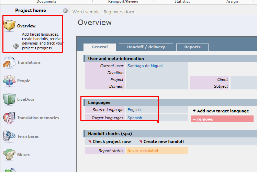This screenshot has height=172, width=257.
Task: Open the People pane icon
Action: click(9, 81)
